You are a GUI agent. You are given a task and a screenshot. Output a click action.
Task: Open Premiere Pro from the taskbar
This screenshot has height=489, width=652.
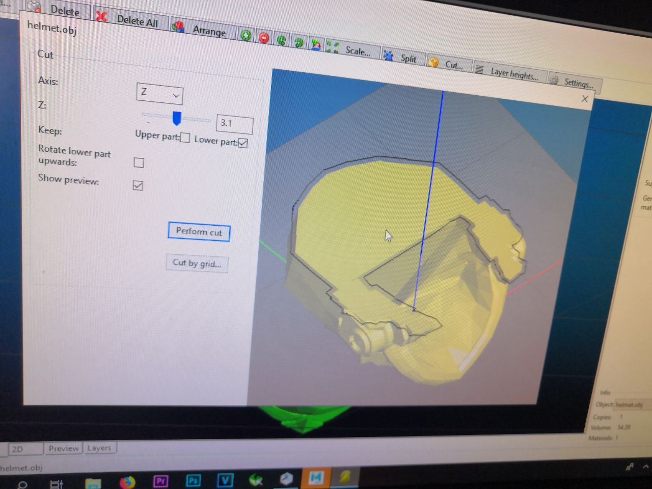[x=160, y=480]
